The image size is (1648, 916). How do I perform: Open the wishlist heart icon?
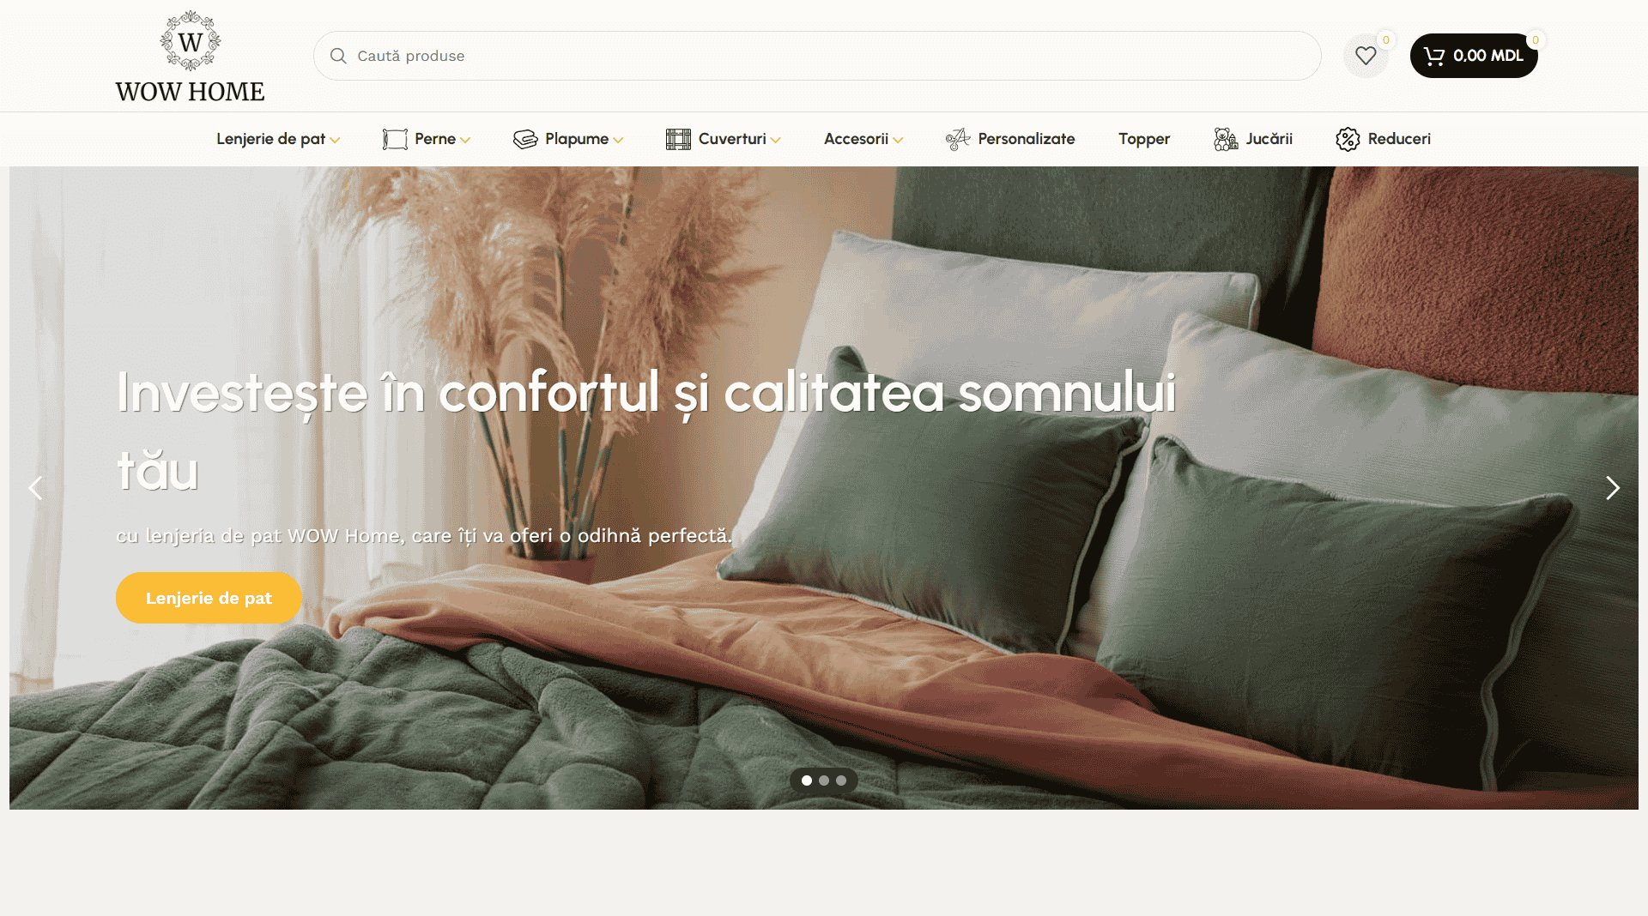(x=1366, y=56)
